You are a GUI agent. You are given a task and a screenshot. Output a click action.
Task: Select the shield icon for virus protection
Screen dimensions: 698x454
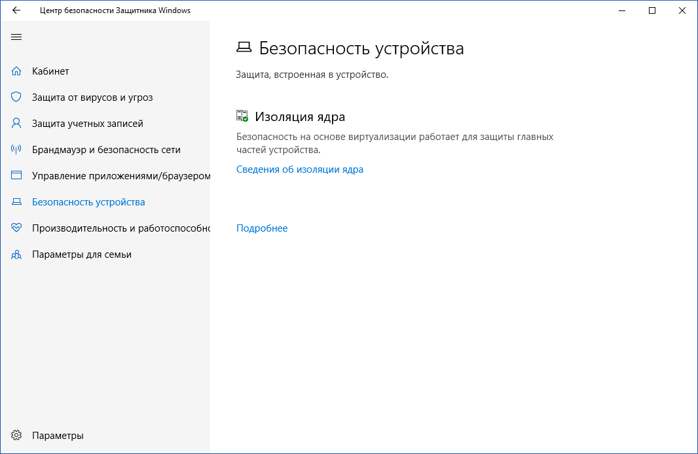tap(16, 97)
